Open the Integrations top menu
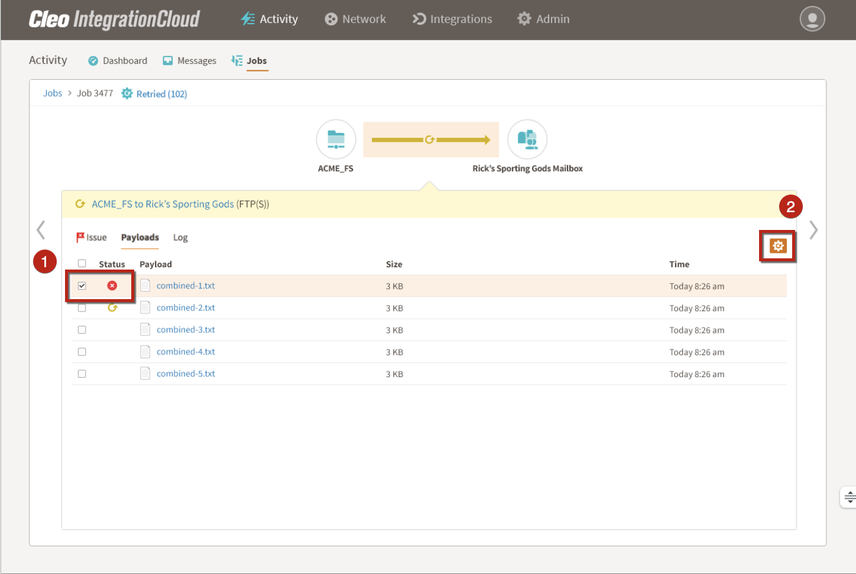The width and height of the screenshot is (856, 574). (452, 19)
